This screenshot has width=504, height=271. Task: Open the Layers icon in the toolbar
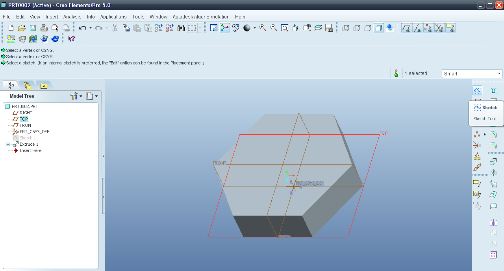pyautogui.click(x=318, y=28)
